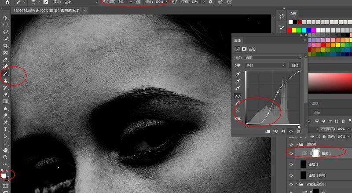Select the Zoom tool

(x=5, y=157)
